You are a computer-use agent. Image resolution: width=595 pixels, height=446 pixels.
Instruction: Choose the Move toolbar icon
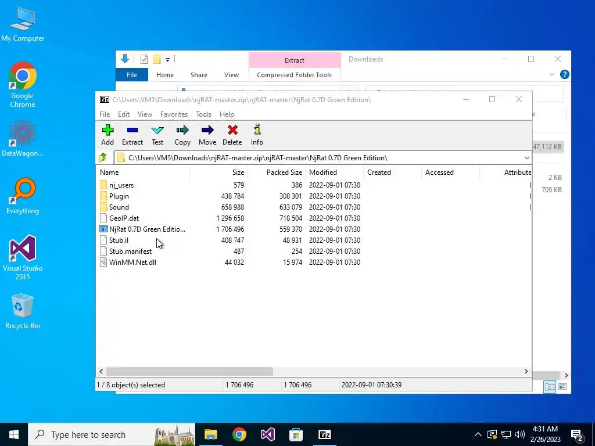point(207,135)
